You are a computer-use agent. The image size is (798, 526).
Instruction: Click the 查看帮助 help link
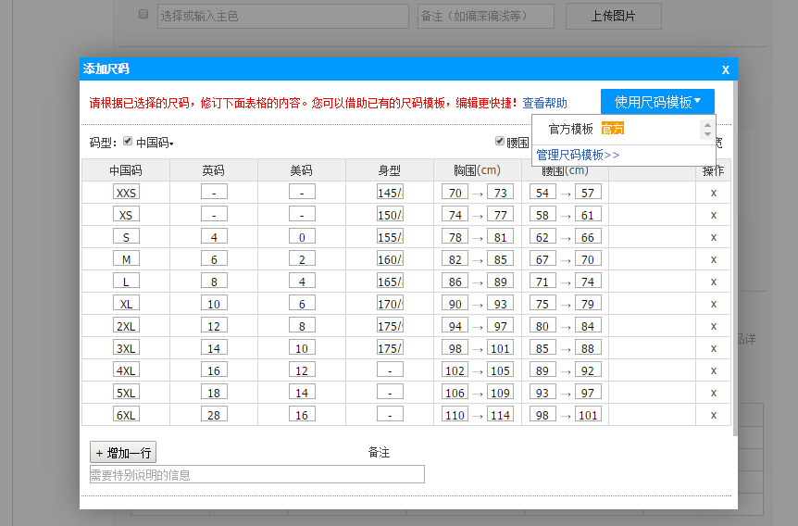[544, 103]
